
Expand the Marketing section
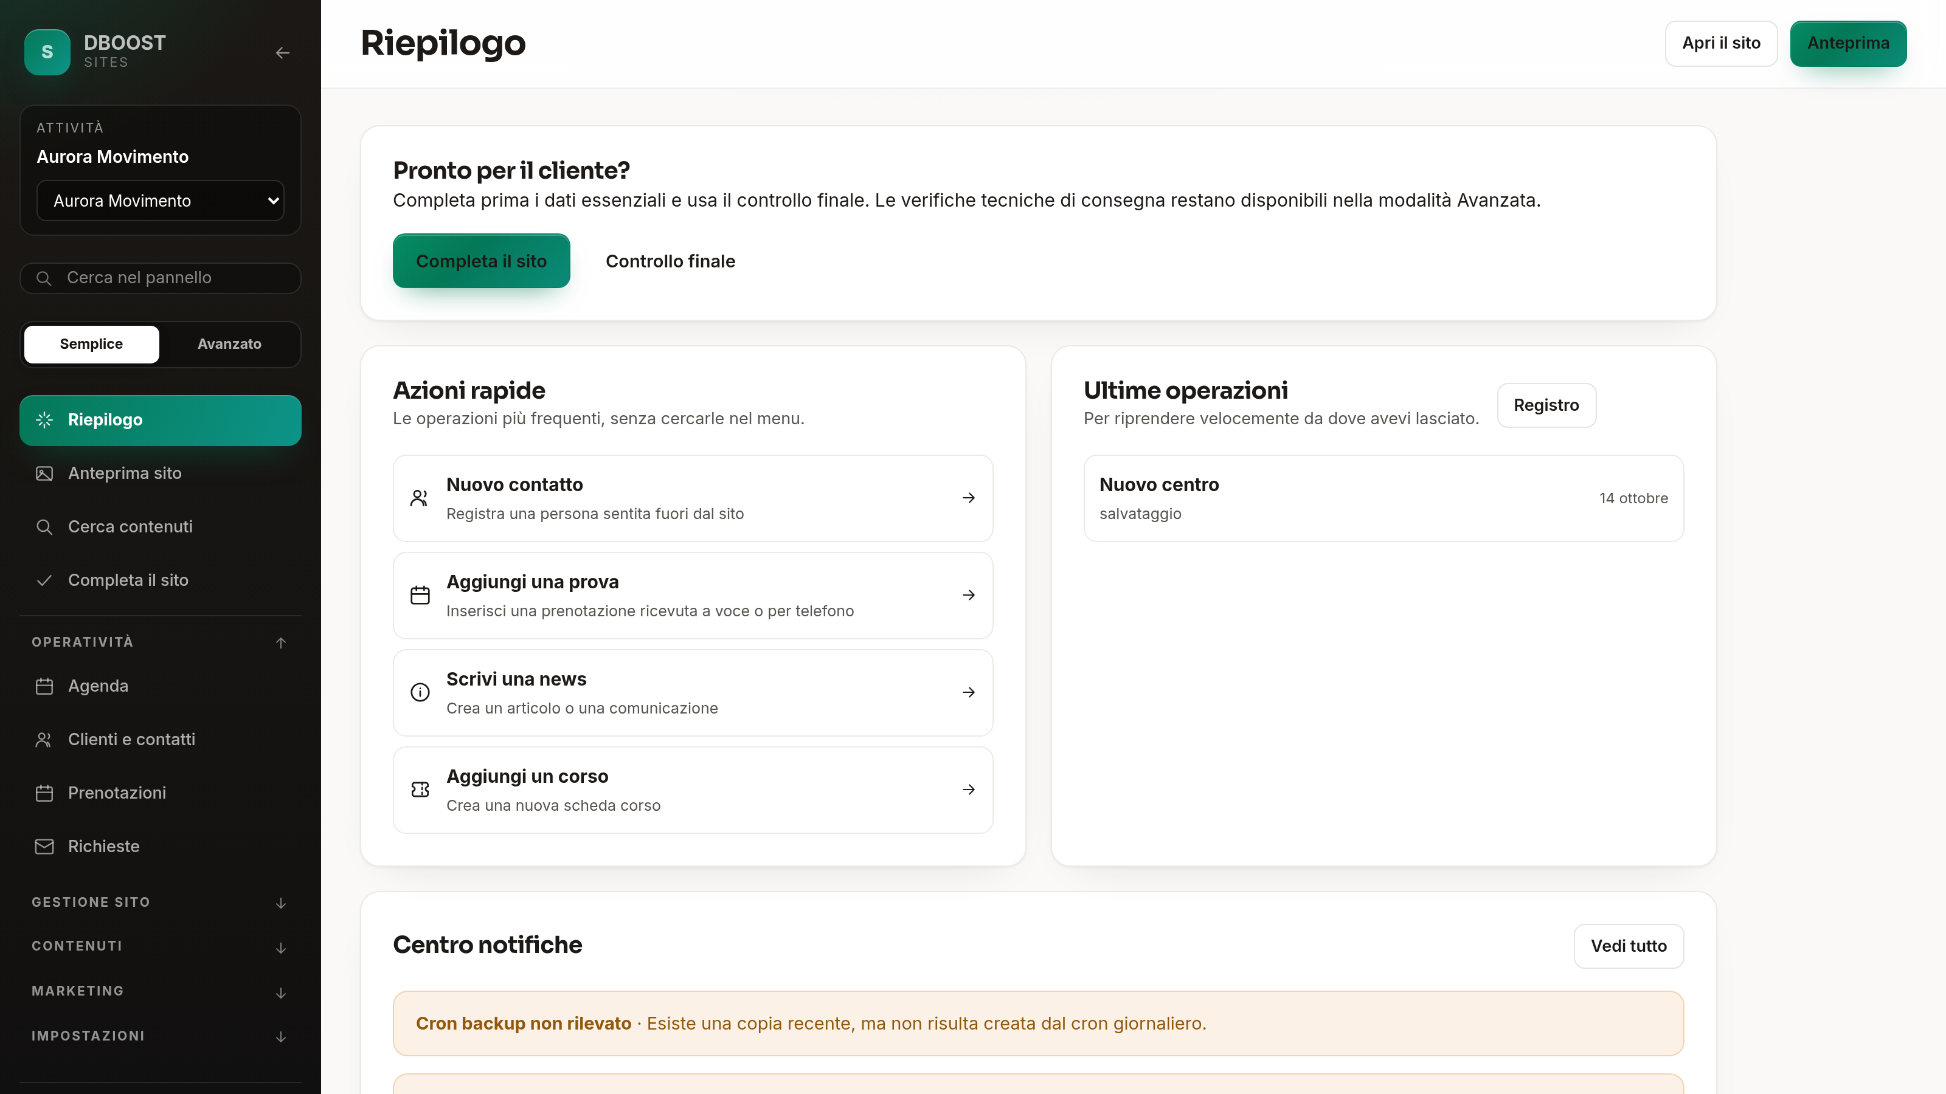pos(160,992)
